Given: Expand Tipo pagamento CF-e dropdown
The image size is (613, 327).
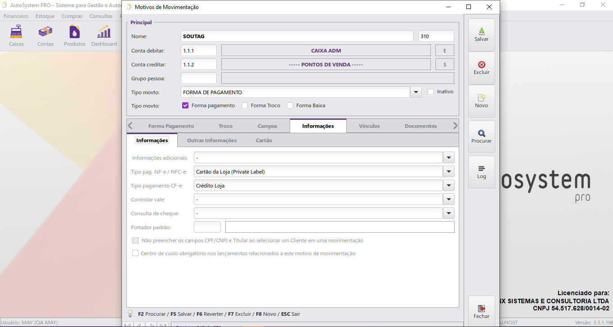Looking at the screenshot, I should 449,185.
